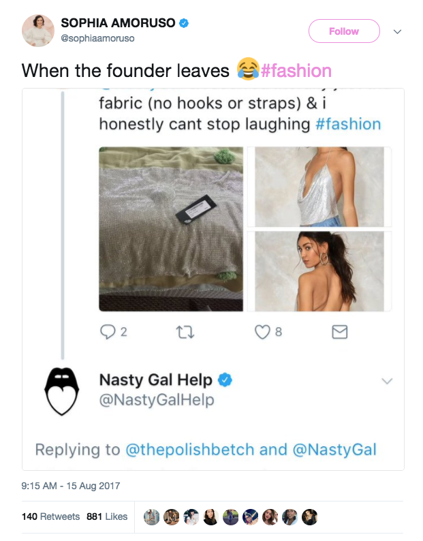Click Sophia Amoruso's profile avatar

tap(39, 31)
